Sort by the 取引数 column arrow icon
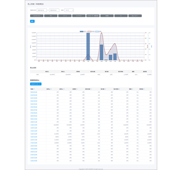The height and width of the screenshot is (170, 182). pos(105,89)
